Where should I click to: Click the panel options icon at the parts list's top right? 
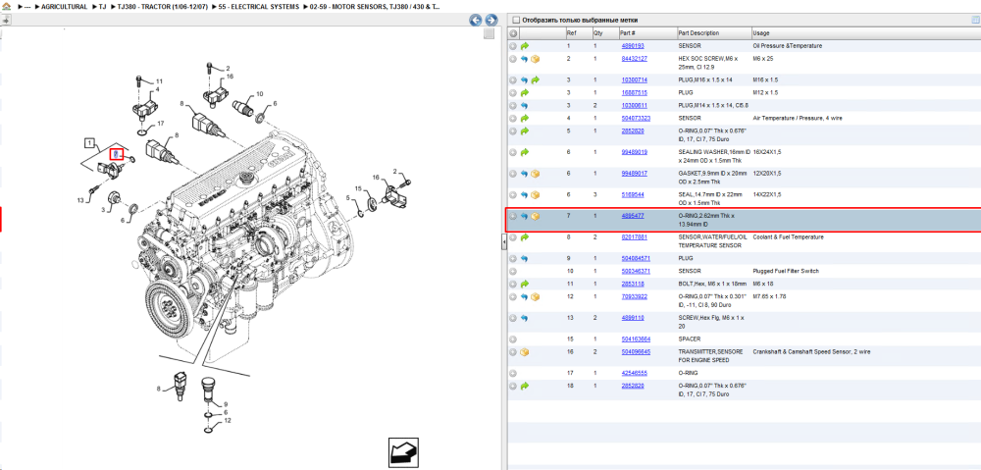[975, 20]
